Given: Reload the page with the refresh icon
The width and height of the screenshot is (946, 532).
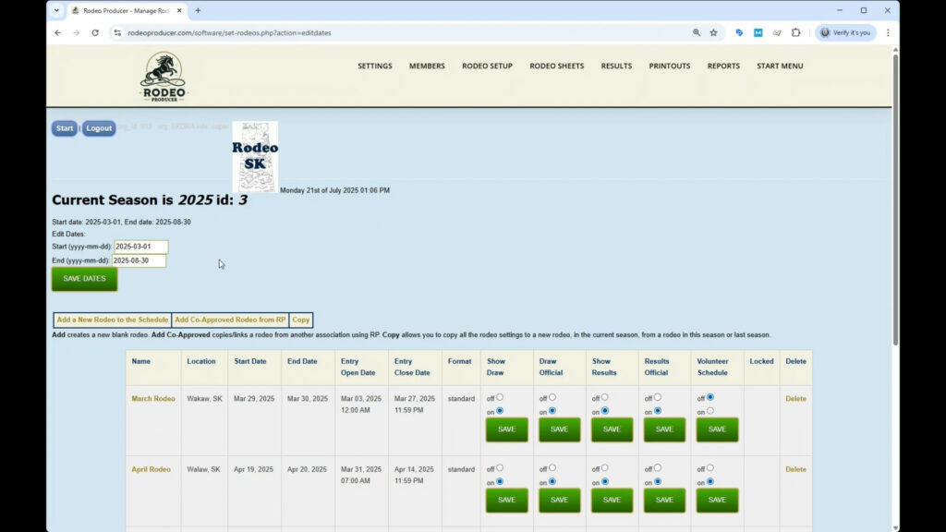Looking at the screenshot, I should pyautogui.click(x=94, y=32).
